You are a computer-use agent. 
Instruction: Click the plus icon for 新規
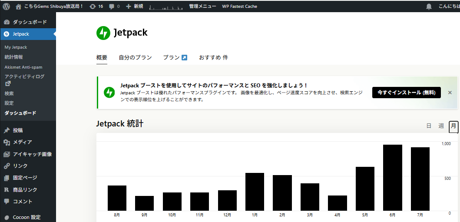tap(129, 6)
